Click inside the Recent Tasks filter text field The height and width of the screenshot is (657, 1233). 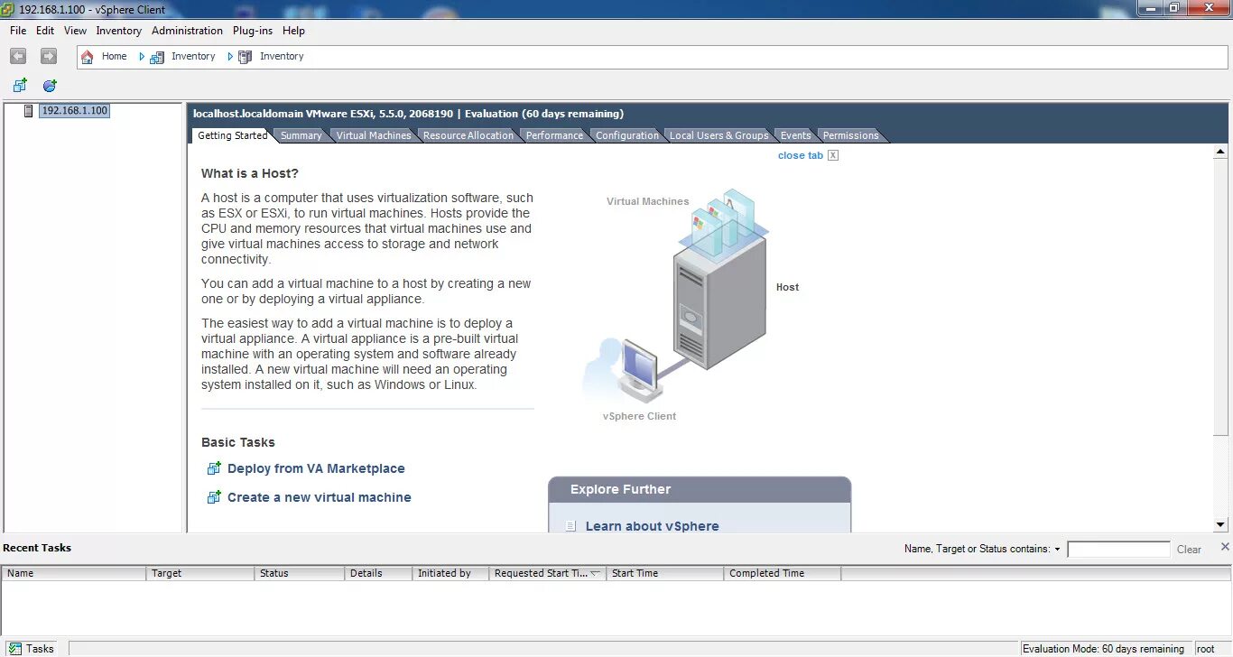pos(1118,549)
